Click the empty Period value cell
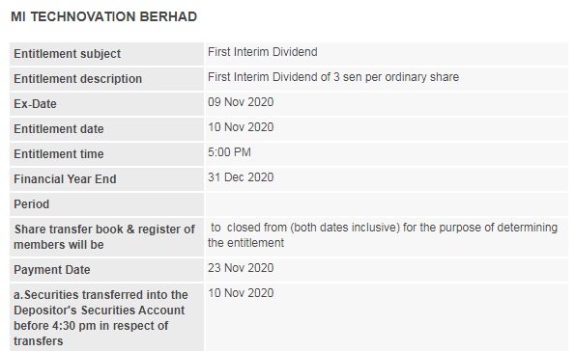Viewport: 575px width, 351px height. 387,204
